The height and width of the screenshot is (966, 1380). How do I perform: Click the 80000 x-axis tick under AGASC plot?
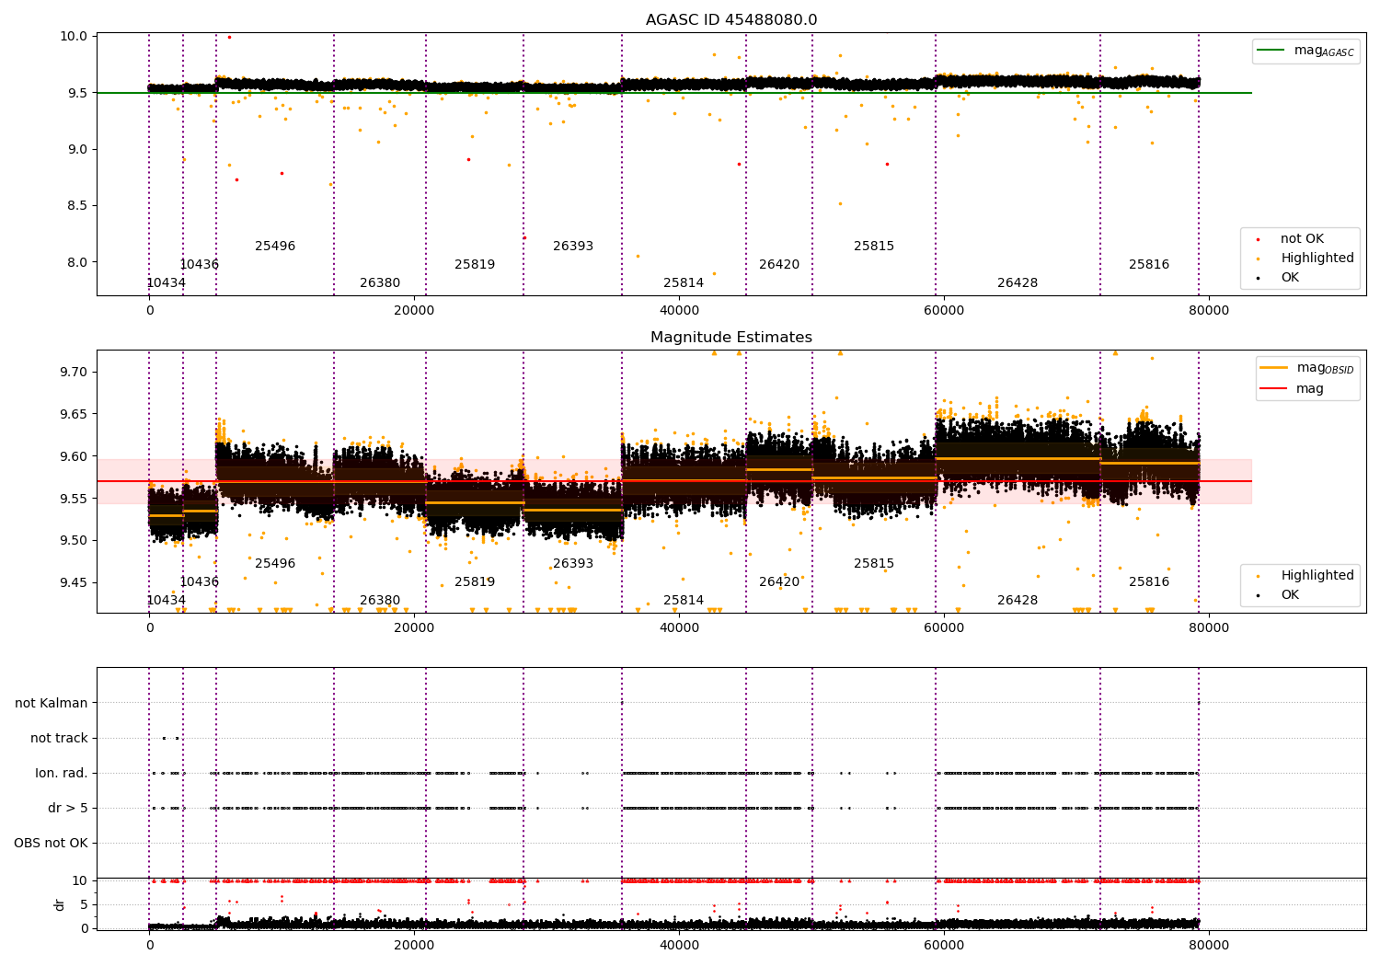[1209, 310]
